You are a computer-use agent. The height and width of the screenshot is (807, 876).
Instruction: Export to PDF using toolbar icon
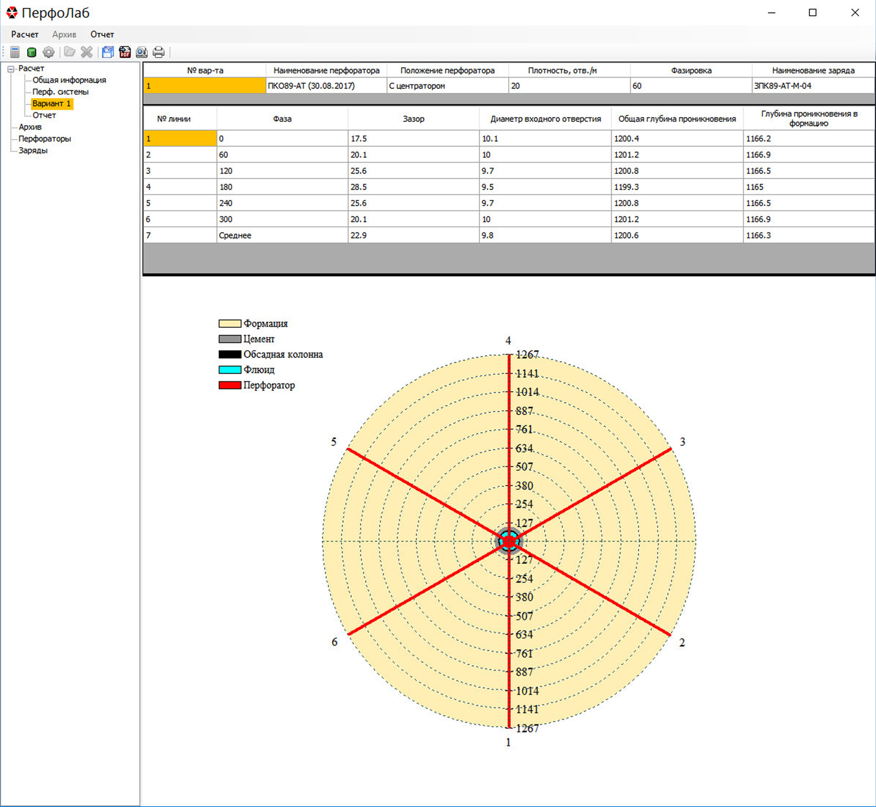pyautogui.click(x=125, y=52)
